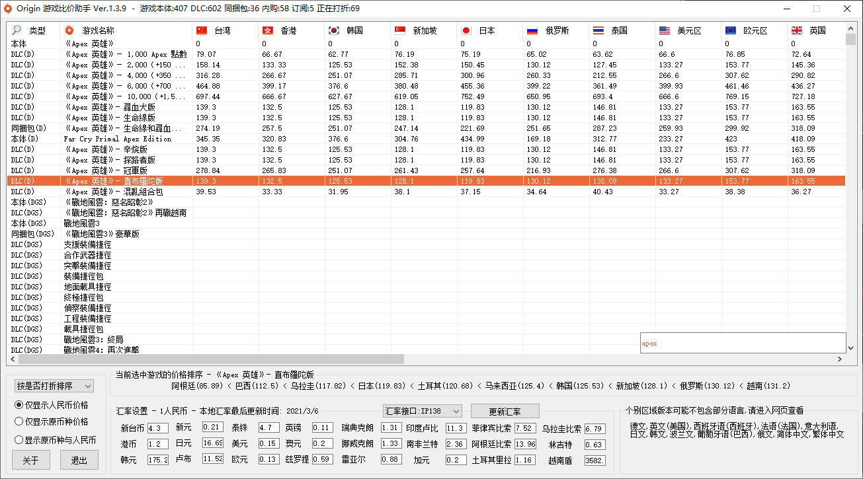The height and width of the screenshot is (479, 863).
Task: Select the 支援裝備捷徑 DLC row
Action: [x=427, y=244]
